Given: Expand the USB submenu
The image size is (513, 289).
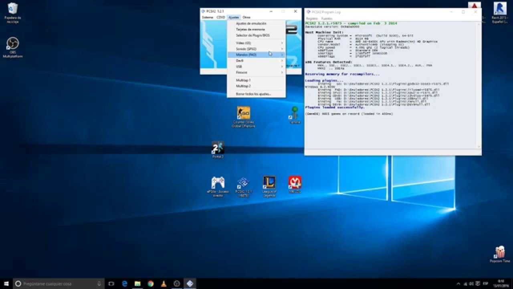Looking at the screenshot, I should [x=256, y=67].
